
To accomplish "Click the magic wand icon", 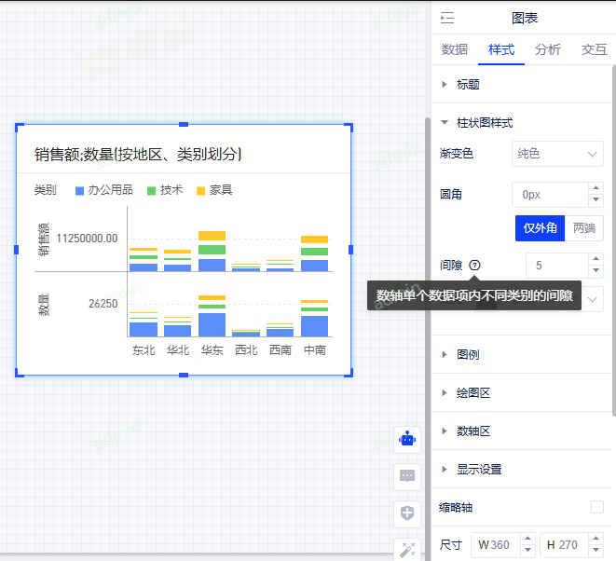I will [407, 549].
